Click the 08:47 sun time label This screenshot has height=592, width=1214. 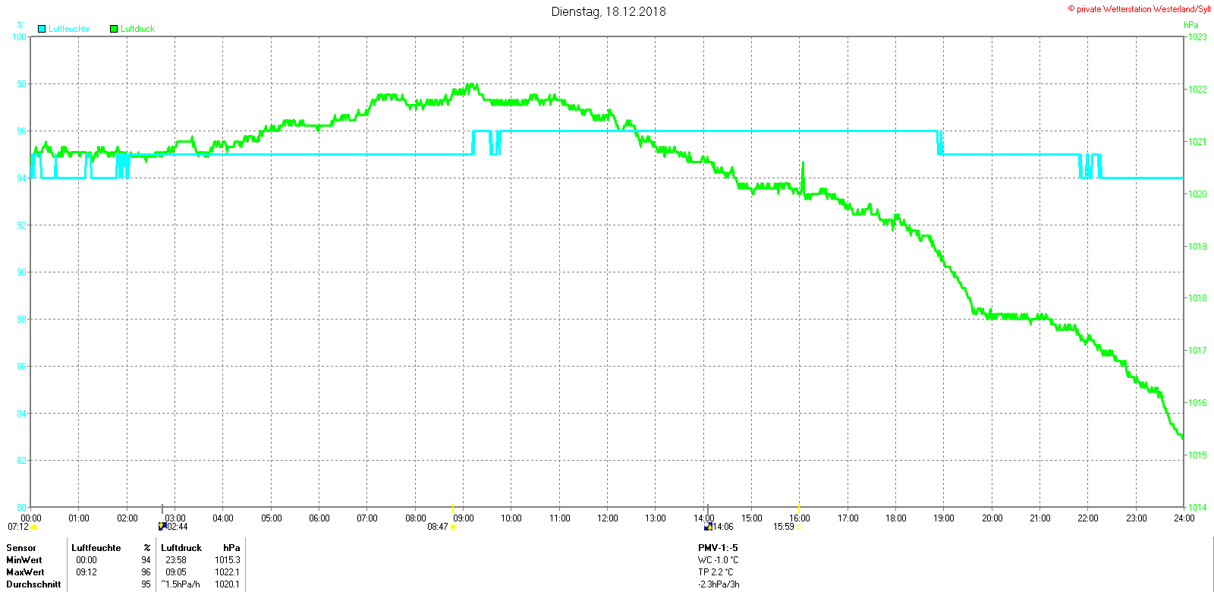(x=438, y=527)
